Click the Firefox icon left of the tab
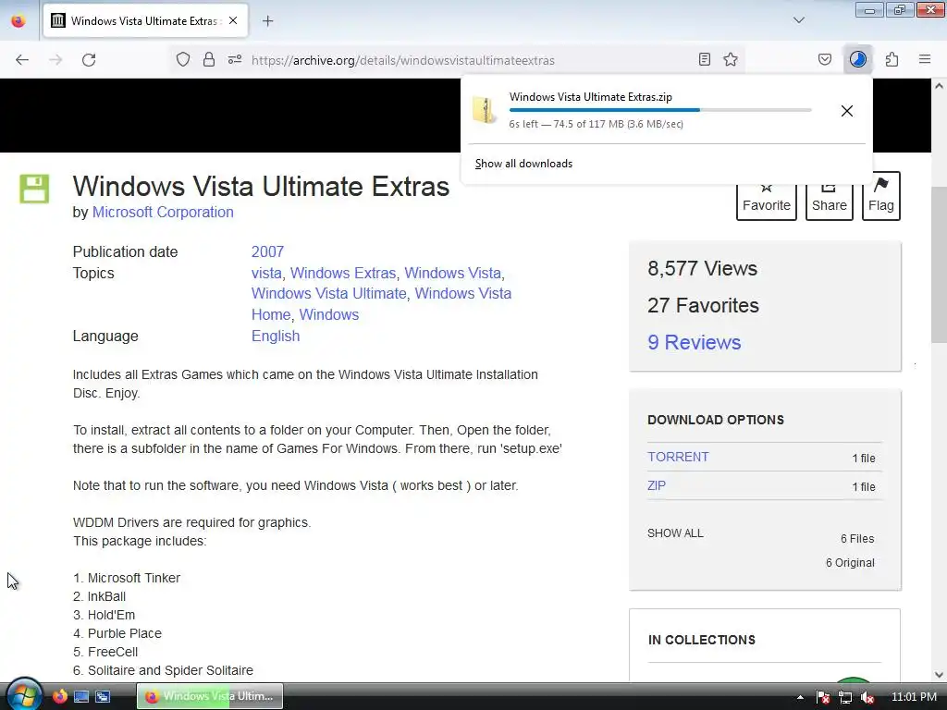This screenshot has height=710, width=947. tap(18, 20)
